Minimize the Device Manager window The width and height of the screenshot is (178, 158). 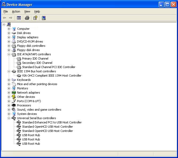161,5
